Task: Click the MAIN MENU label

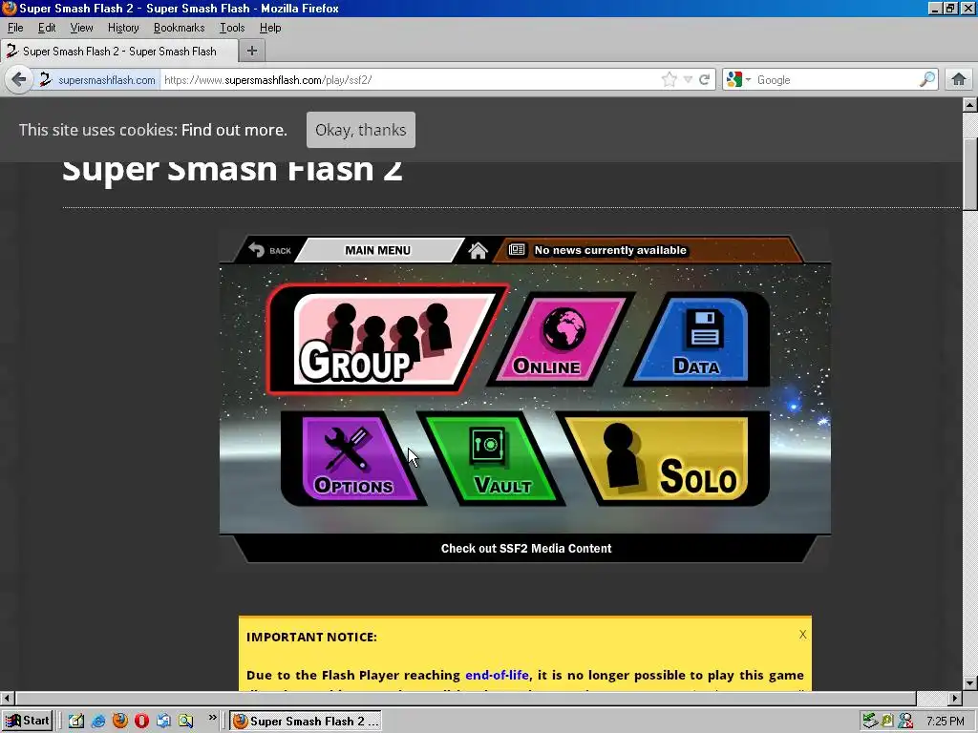Action: (378, 250)
